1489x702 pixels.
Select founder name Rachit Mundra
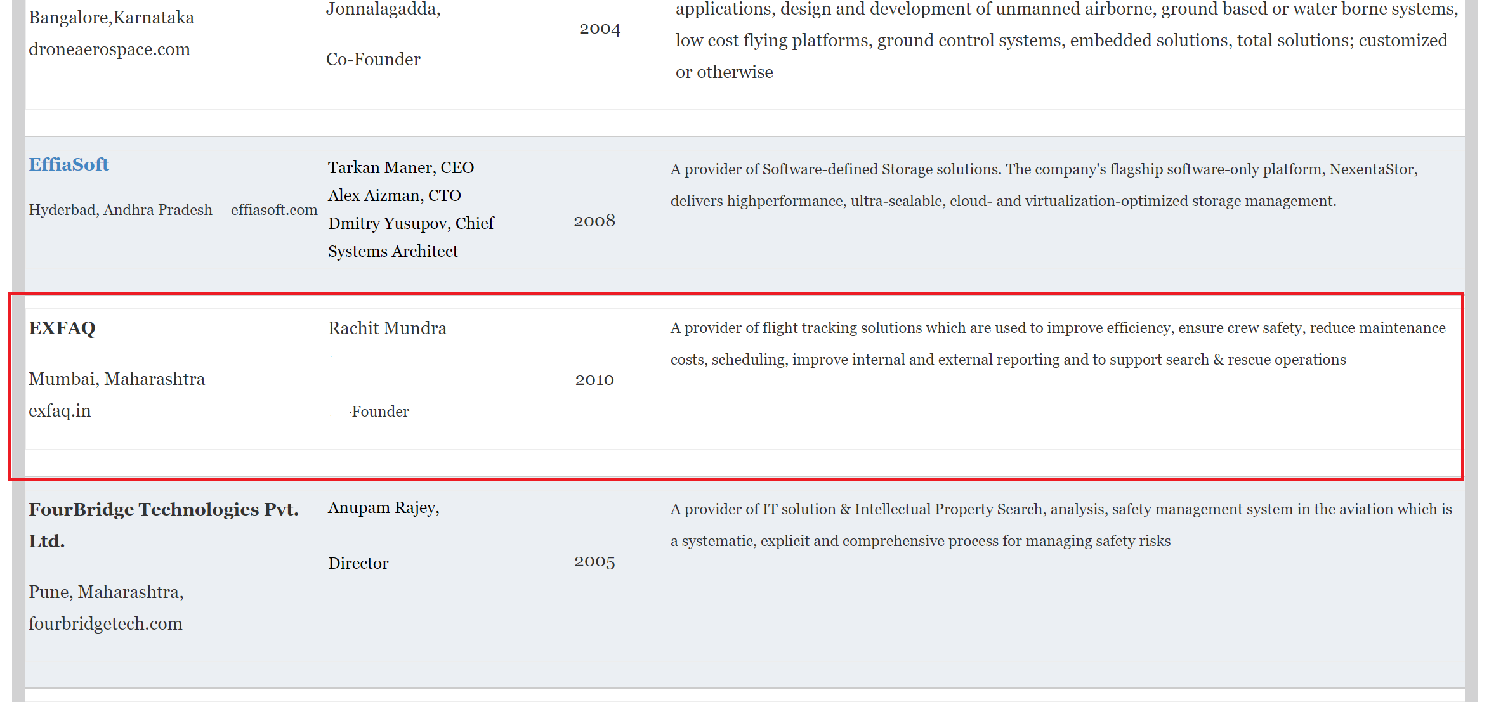tap(387, 328)
